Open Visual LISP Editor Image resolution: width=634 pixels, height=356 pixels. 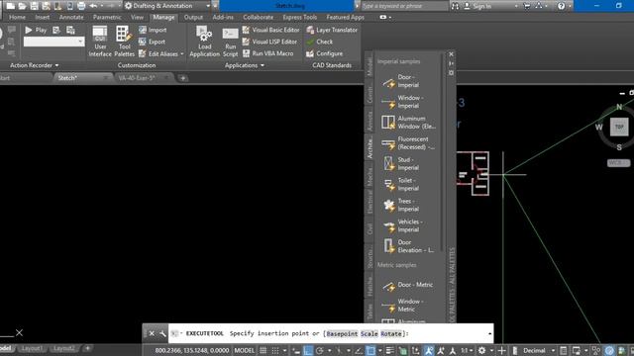coord(269,42)
